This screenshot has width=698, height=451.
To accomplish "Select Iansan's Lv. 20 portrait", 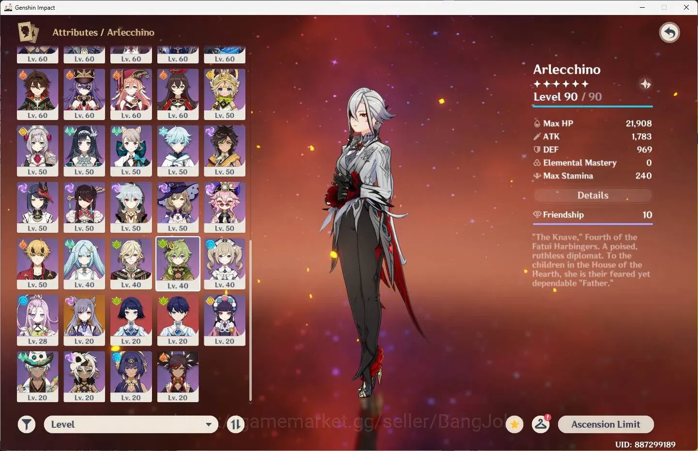I will pos(84,377).
